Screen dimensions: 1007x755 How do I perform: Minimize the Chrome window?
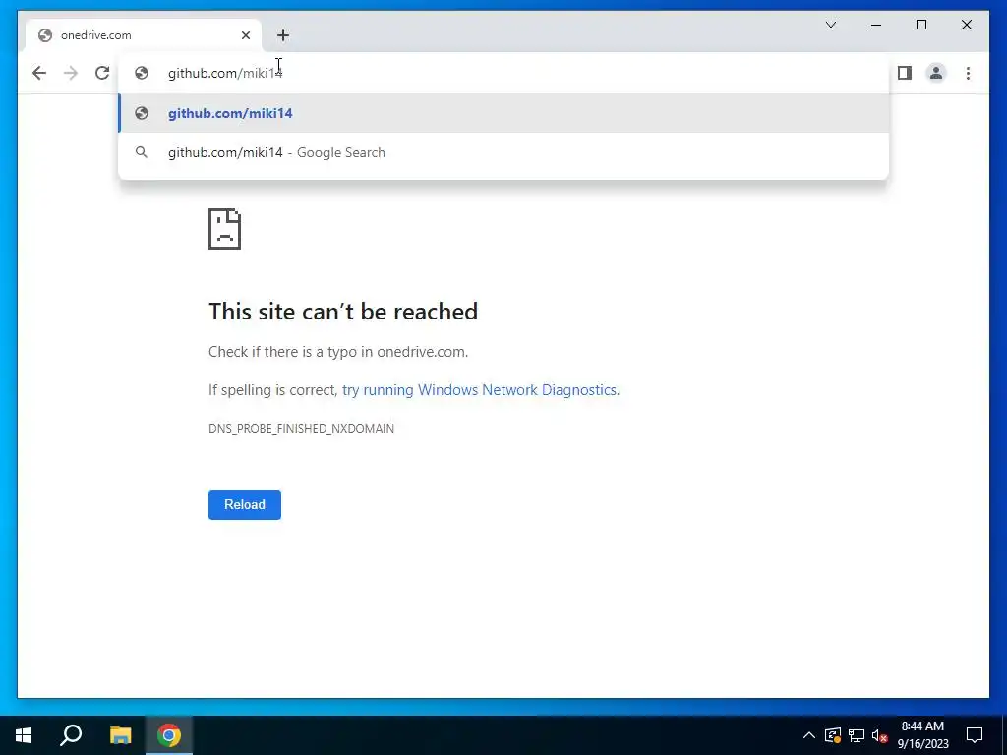click(x=876, y=25)
